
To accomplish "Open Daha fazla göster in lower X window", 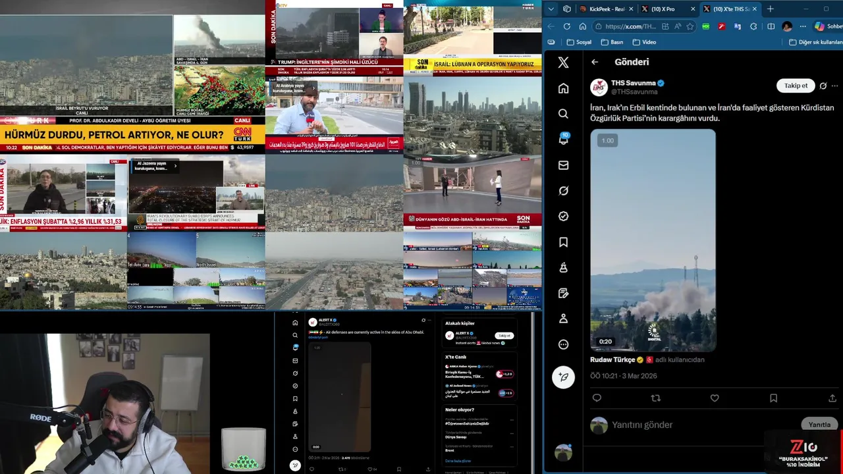I will [x=458, y=461].
